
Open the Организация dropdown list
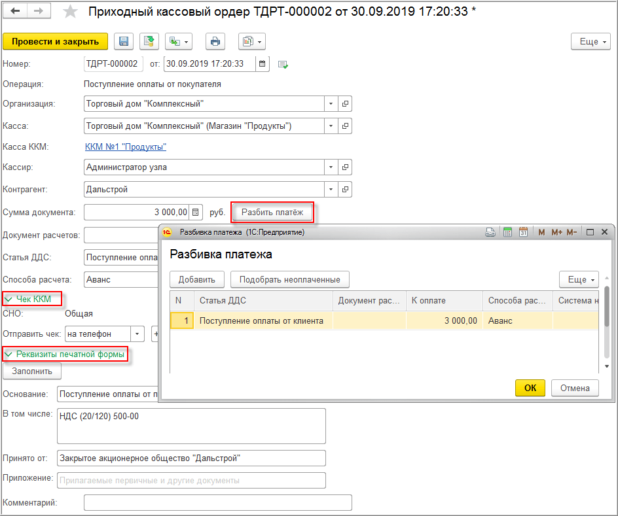pos(331,104)
